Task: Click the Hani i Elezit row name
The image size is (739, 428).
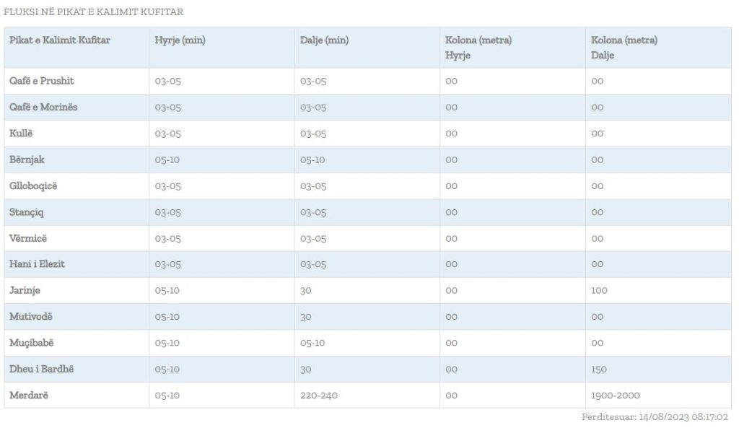Action: tap(37, 264)
